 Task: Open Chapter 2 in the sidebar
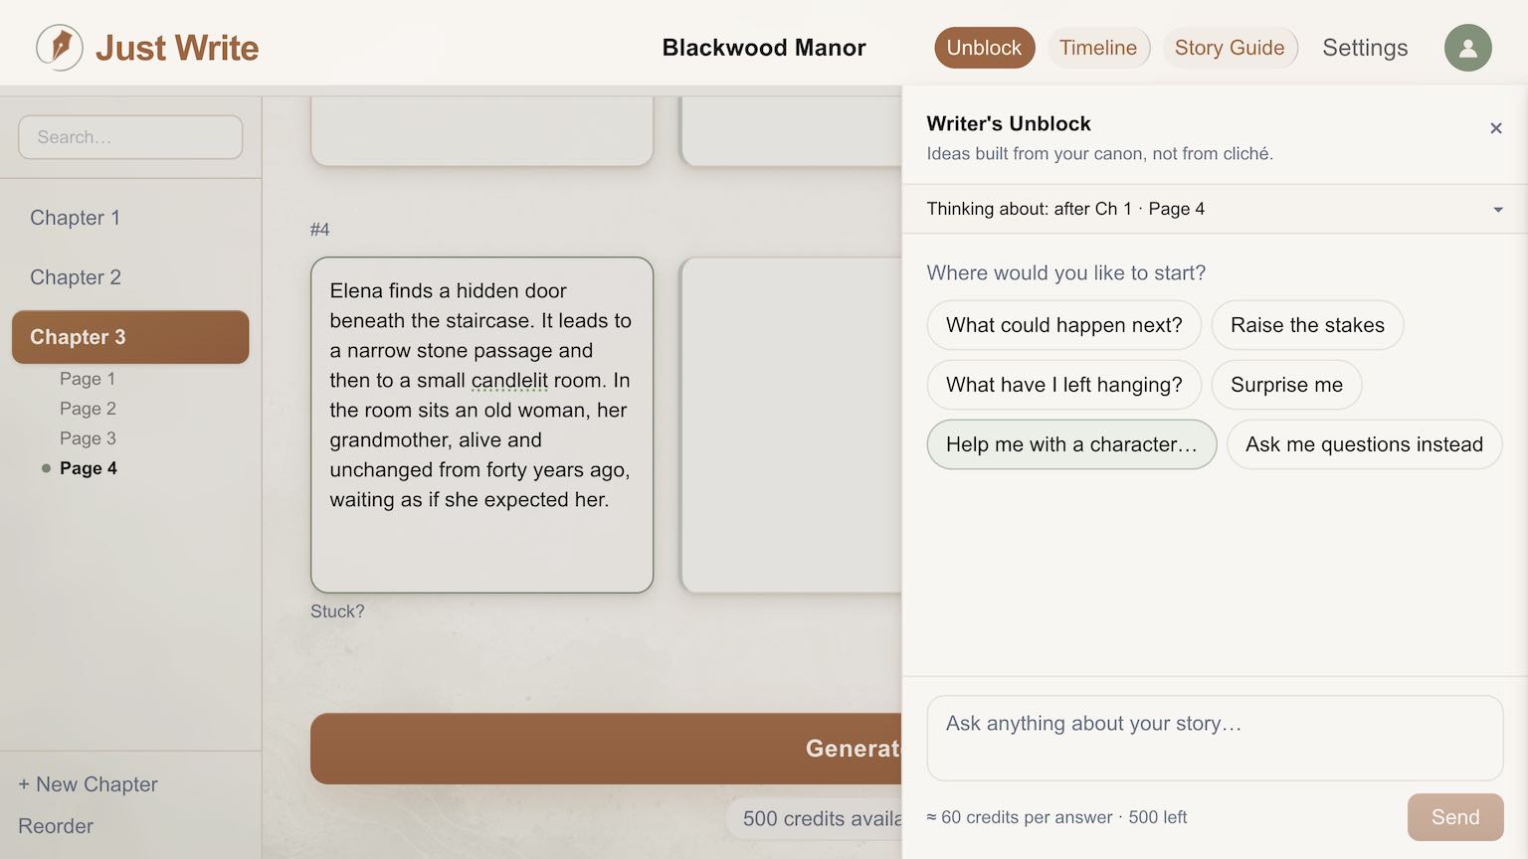130,277
